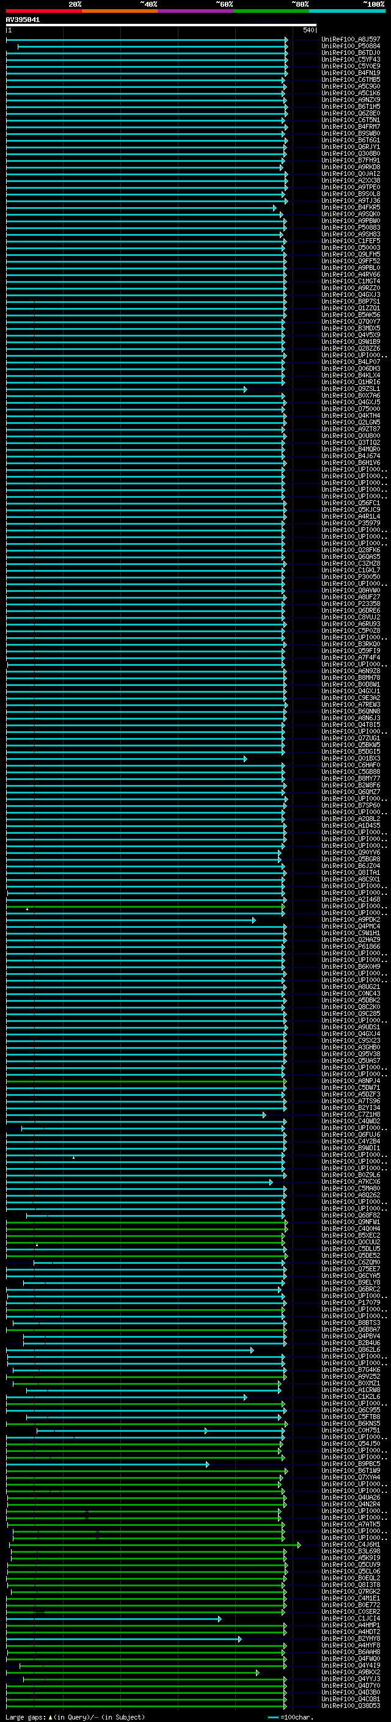The width and height of the screenshot is (391, 1722).
Task: Open hit UniRef100_O50003
Action: [x=350, y=247]
